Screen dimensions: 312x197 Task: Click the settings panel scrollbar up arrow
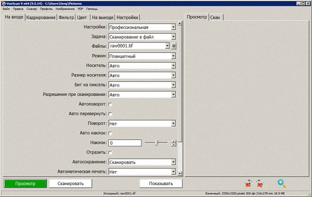coord(180,23)
